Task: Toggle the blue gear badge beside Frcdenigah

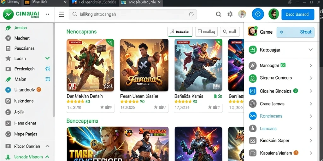Action: pos(48,69)
